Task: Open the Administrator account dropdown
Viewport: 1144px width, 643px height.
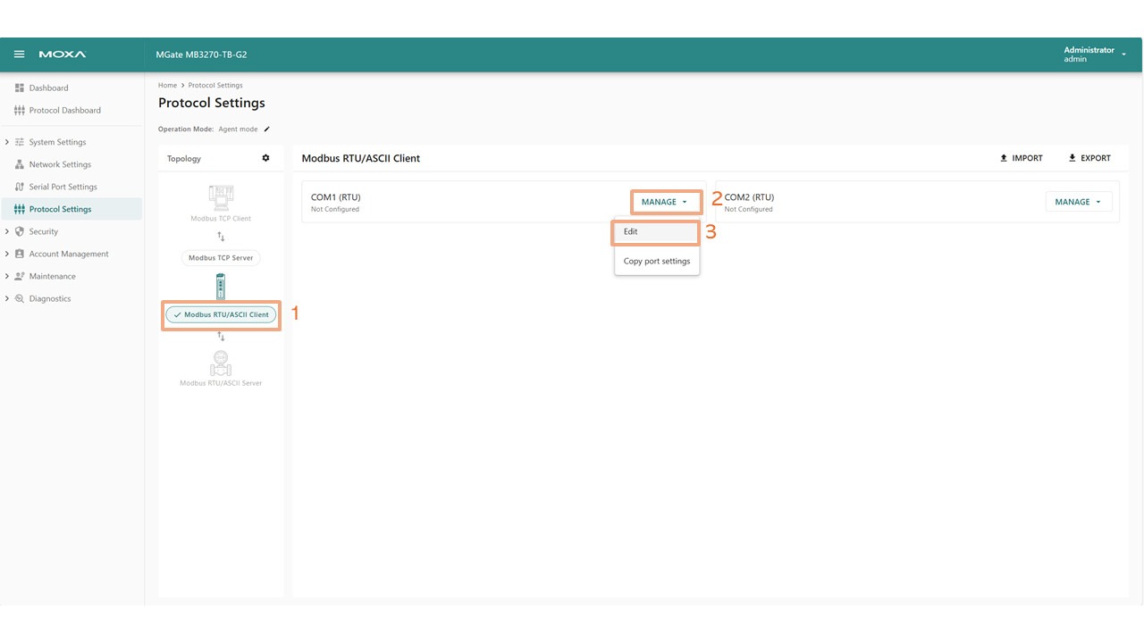Action: [1094, 54]
